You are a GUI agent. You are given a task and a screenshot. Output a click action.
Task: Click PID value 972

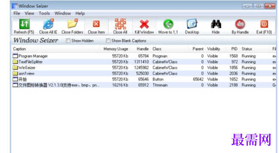point(235,62)
